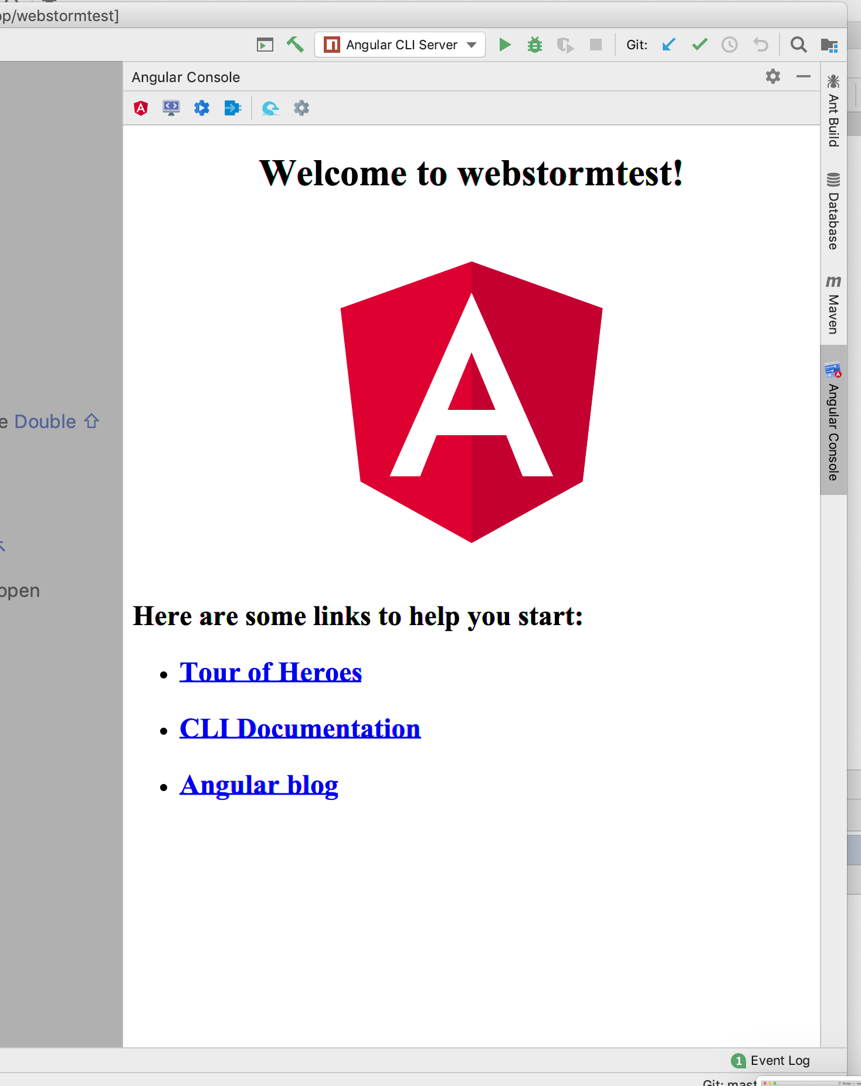
Task: Run the Angular CLI Server configuration
Action: 504,45
